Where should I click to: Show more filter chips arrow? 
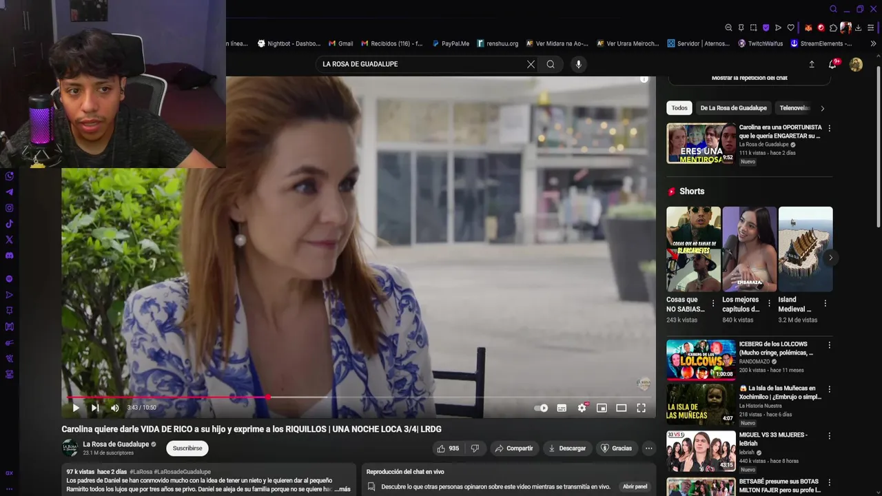[822, 108]
